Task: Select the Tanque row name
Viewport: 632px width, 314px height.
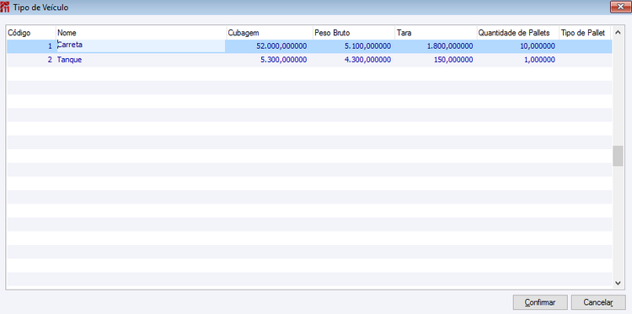Action: (x=70, y=60)
